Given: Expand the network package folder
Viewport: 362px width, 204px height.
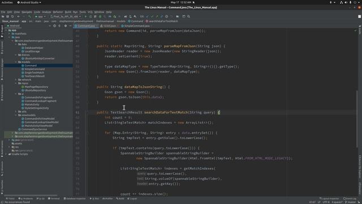Looking at the screenshot, I should pos(16,79).
